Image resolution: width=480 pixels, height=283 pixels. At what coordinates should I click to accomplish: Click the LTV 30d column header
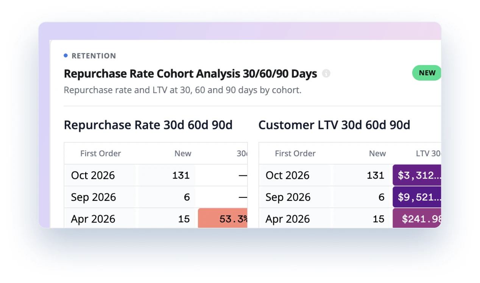pyautogui.click(x=428, y=154)
